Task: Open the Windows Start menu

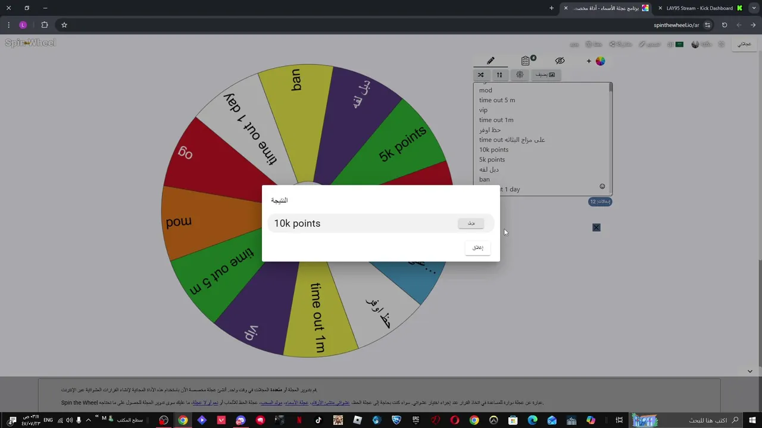Action: [x=752, y=420]
